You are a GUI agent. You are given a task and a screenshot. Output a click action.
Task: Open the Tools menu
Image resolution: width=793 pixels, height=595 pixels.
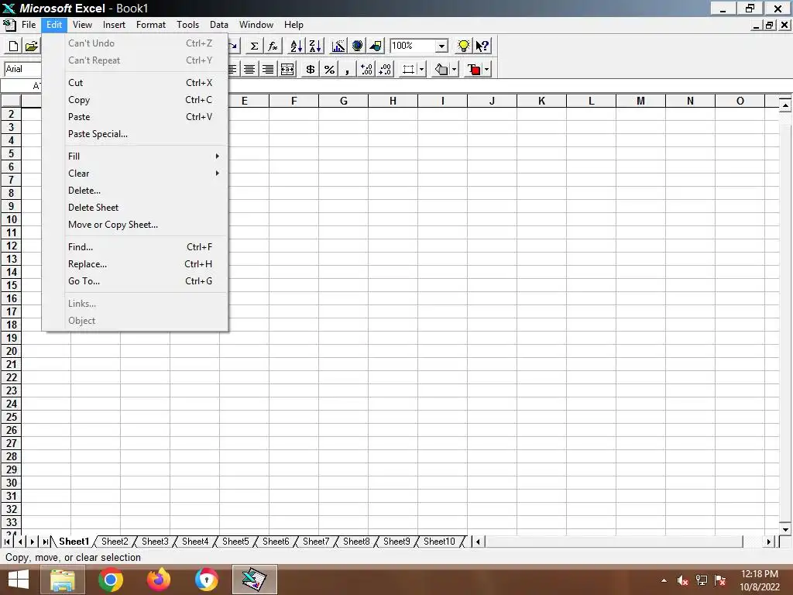point(187,25)
